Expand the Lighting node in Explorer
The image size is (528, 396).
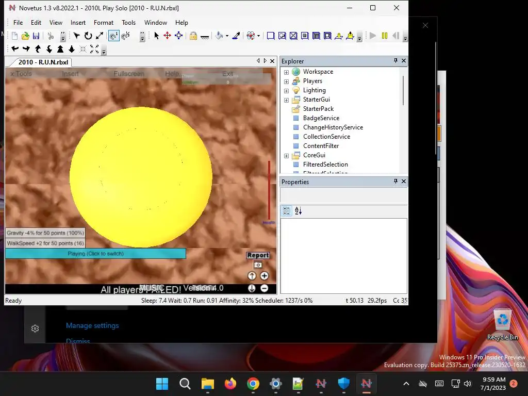pyautogui.click(x=286, y=91)
